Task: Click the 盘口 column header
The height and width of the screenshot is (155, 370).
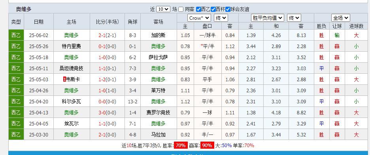Action: coord(208,26)
